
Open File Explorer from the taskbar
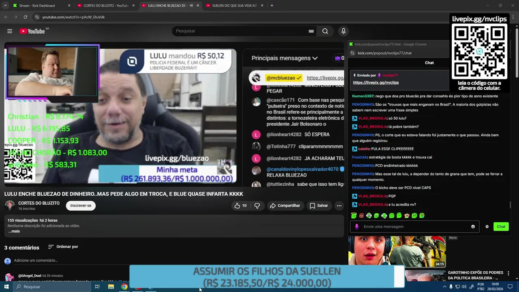[x=111, y=287]
